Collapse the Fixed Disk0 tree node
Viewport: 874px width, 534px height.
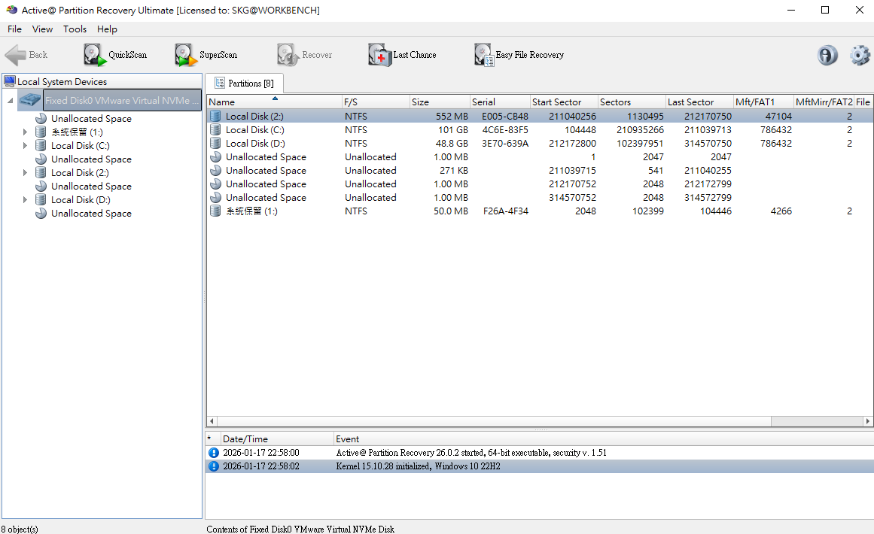pyautogui.click(x=10, y=101)
